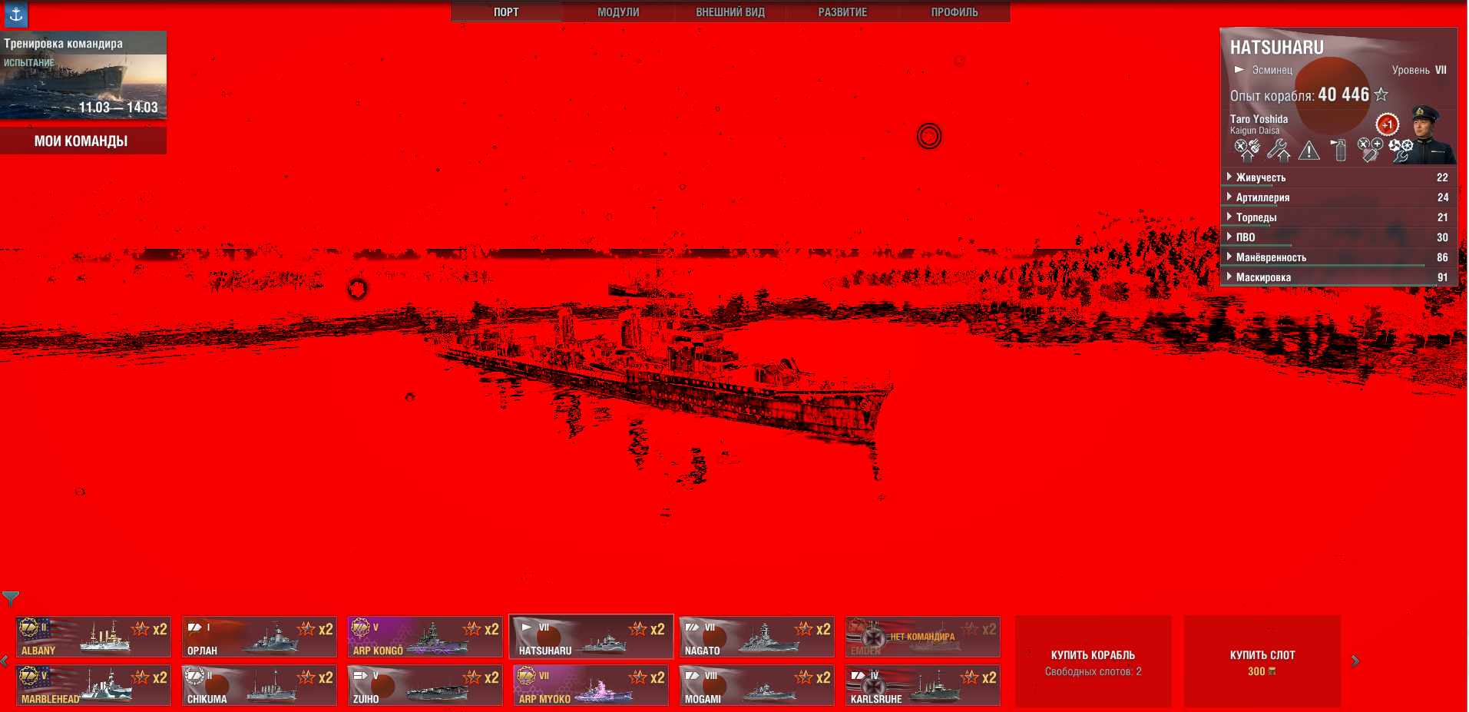This screenshot has width=1469, height=712.
Task: Page the ship carousel left
Action: click(5, 661)
